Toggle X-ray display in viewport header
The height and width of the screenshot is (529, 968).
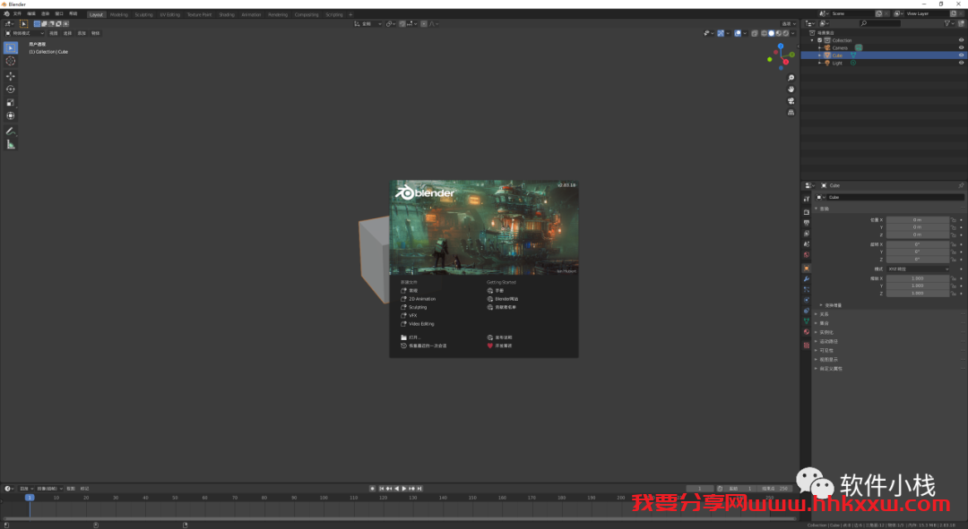click(755, 33)
